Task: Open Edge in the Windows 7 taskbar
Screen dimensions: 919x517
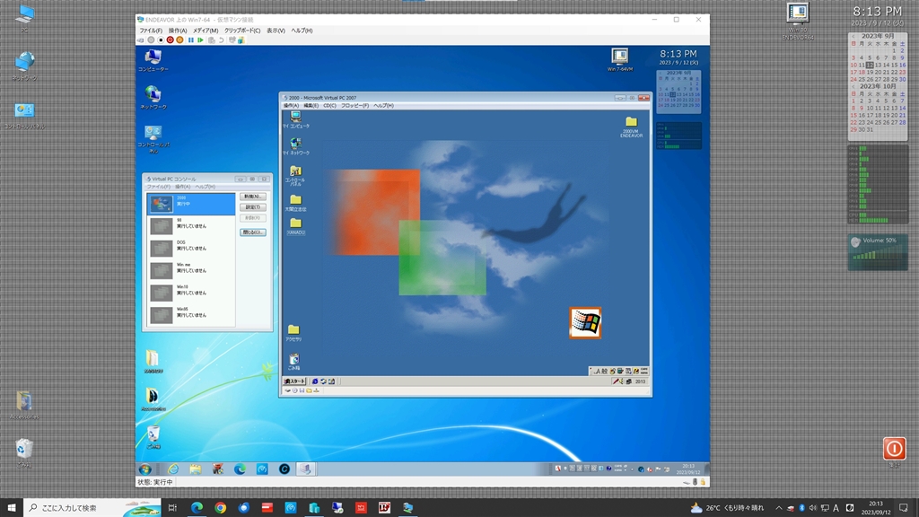Action: point(240,469)
